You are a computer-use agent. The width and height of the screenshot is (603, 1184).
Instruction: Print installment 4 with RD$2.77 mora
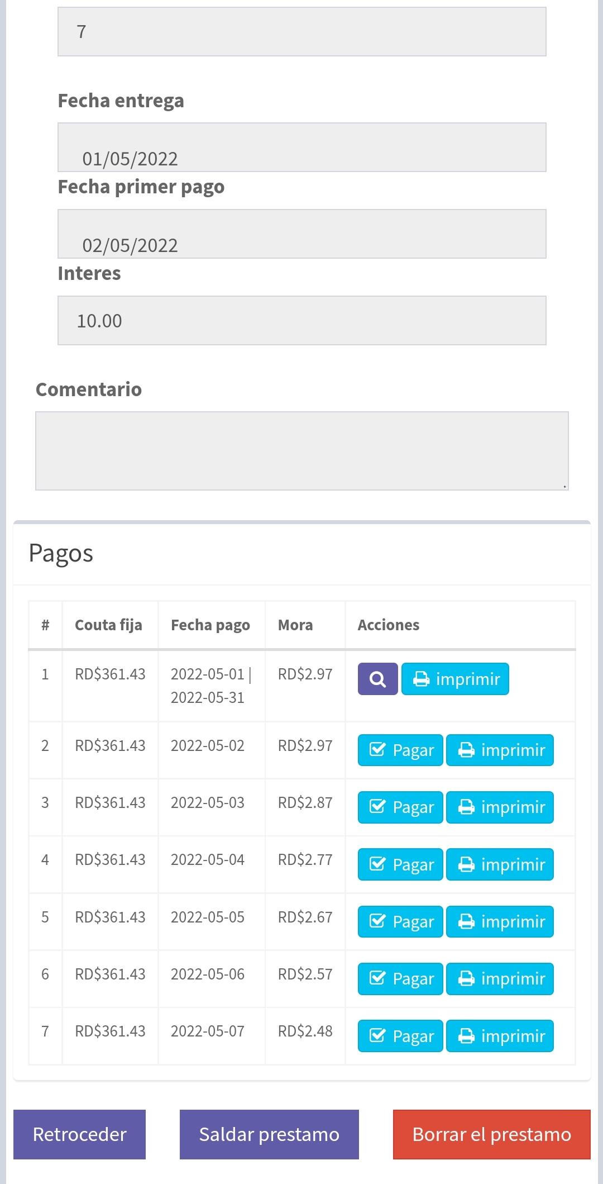point(500,864)
